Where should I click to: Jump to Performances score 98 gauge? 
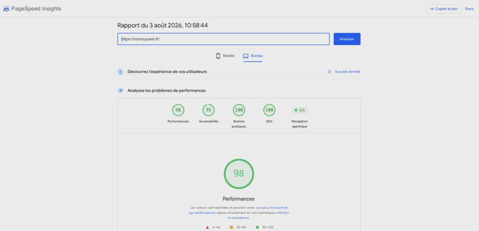(x=178, y=110)
